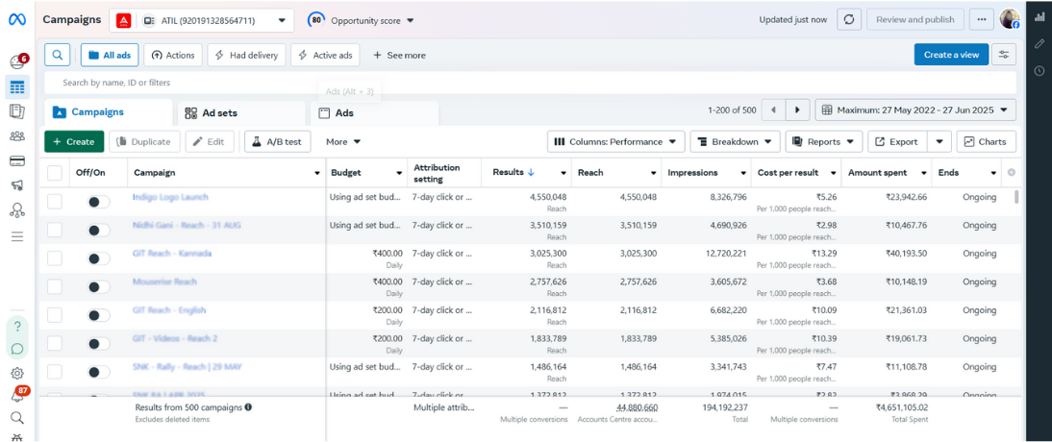Image resolution: width=1052 pixels, height=442 pixels.
Task: Open the date range dropdown
Action: pos(915,110)
